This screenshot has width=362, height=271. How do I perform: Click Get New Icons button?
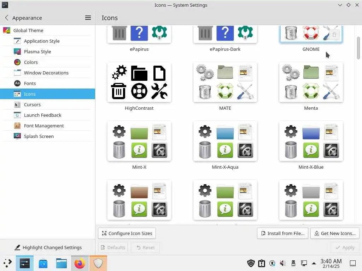335,234
